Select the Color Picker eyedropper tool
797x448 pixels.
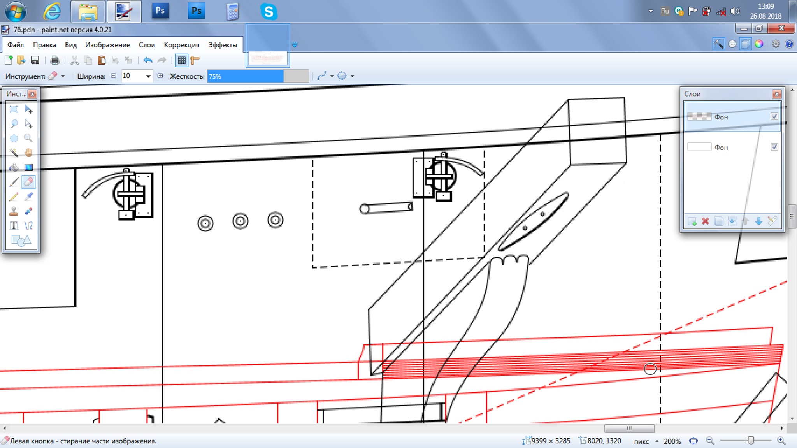click(28, 197)
